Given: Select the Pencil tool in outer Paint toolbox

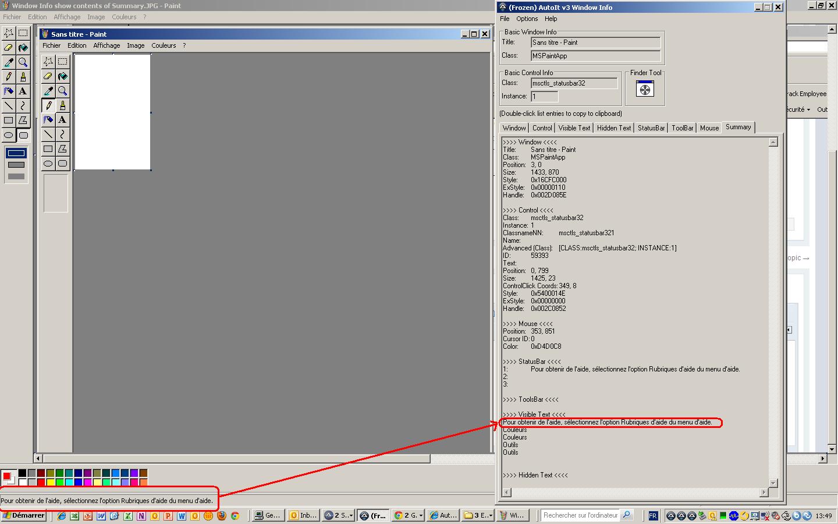Looking at the screenshot, I should 9,77.
